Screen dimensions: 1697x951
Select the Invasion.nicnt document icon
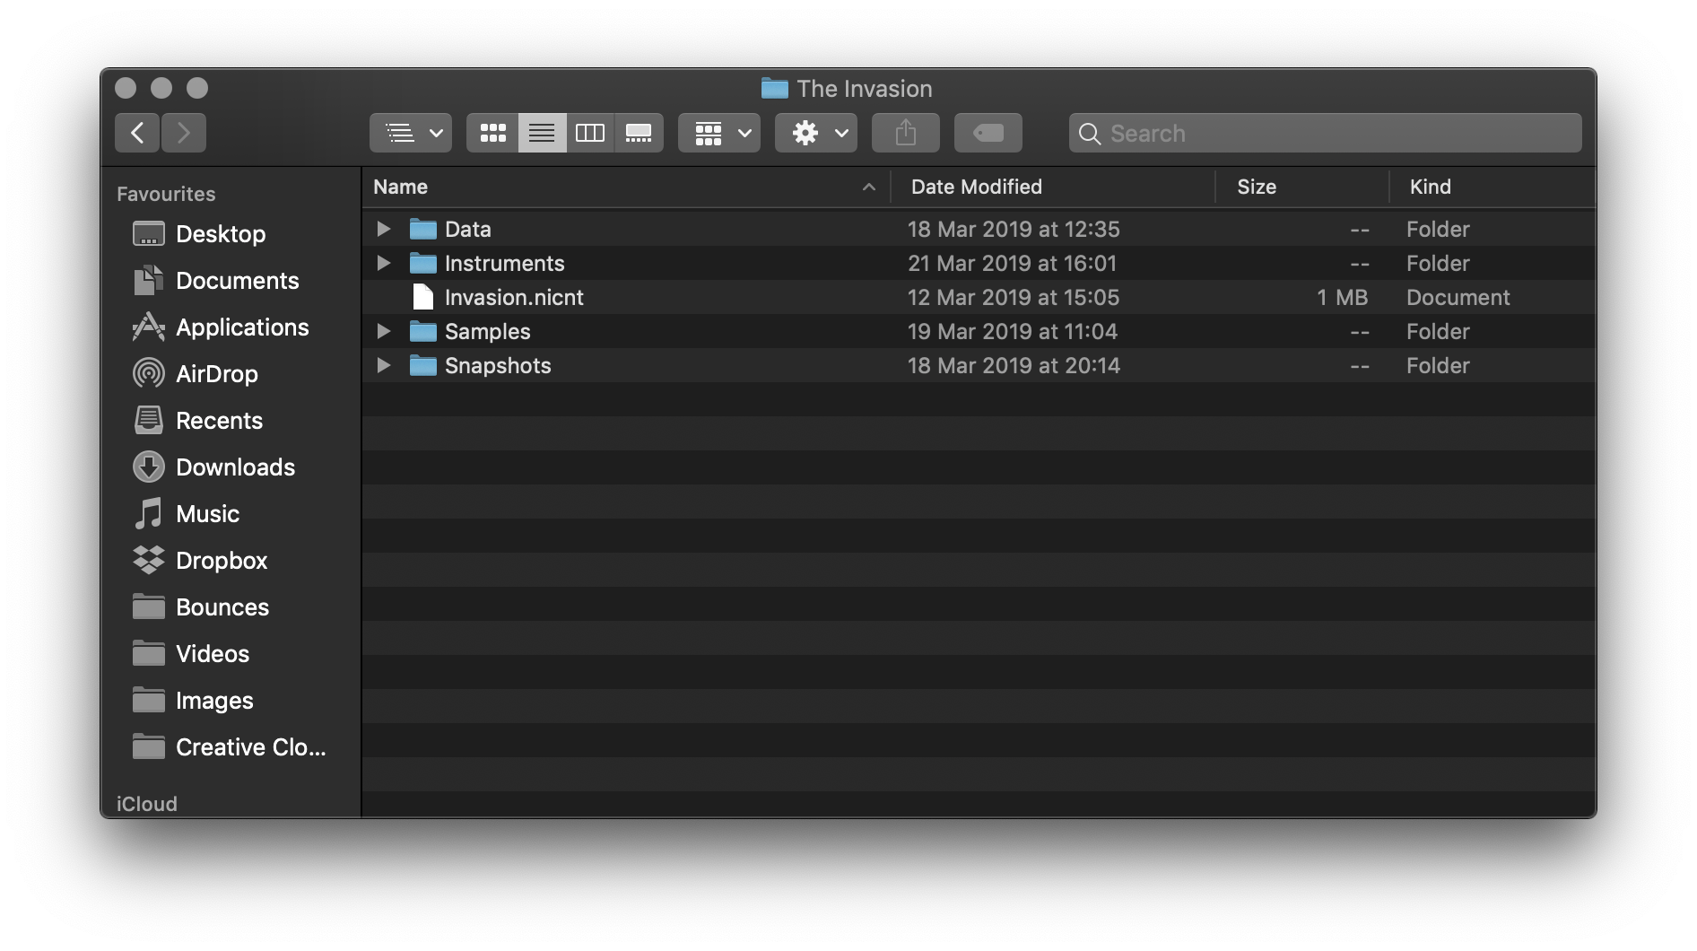coord(422,297)
